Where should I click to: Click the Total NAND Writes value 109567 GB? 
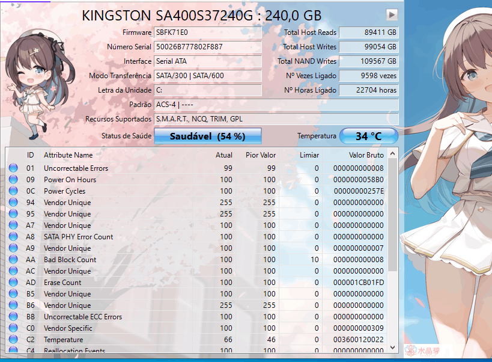pyautogui.click(x=369, y=61)
